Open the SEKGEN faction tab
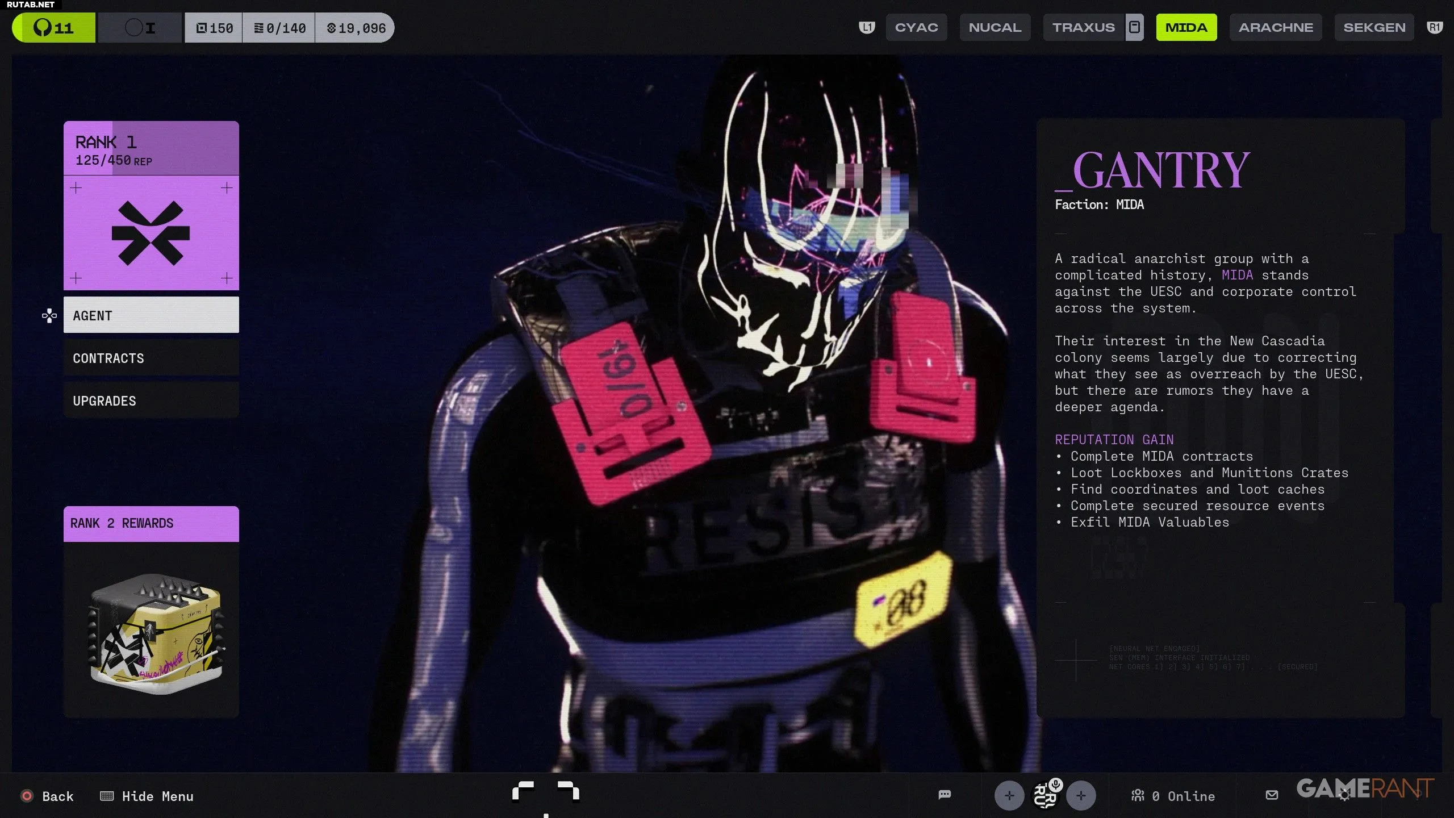The height and width of the screenshot is (818, 1454). click(x=1374, y=27)
